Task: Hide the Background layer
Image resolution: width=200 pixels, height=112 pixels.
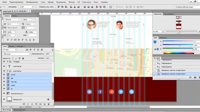Action: pyautogui.click(x=4, y=100)
